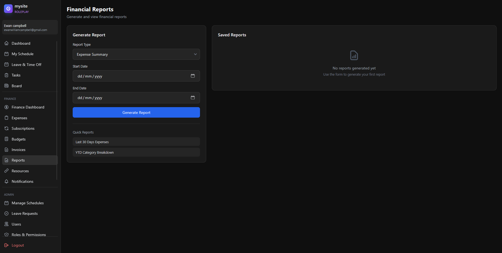Click the Finance Dashboard dollar icon
This screenshot has width=502, height=253.
coord(6,107)
